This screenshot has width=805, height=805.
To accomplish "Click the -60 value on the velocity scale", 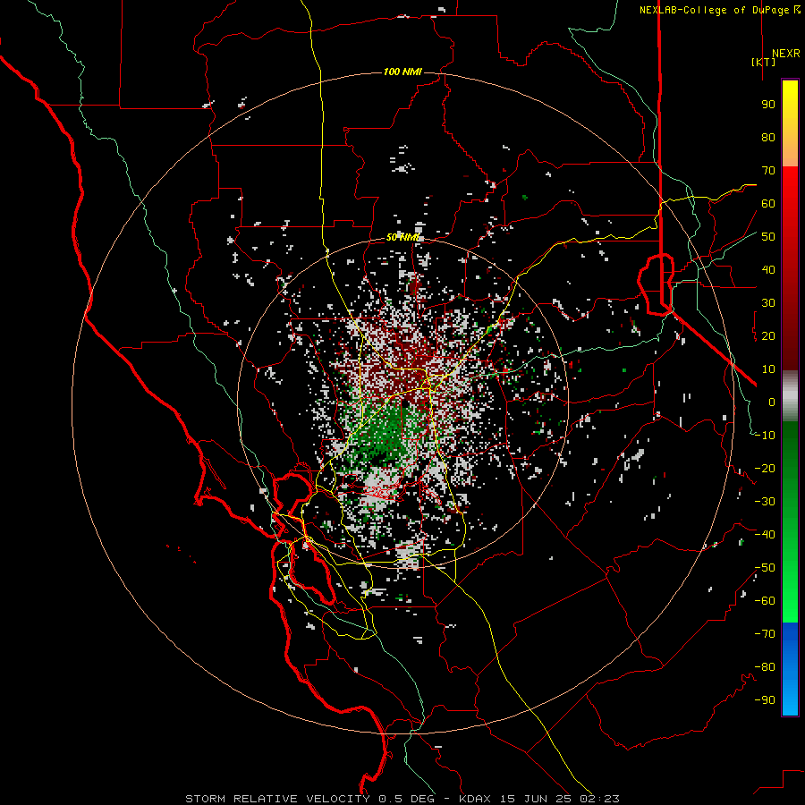I will pos(765,601).
